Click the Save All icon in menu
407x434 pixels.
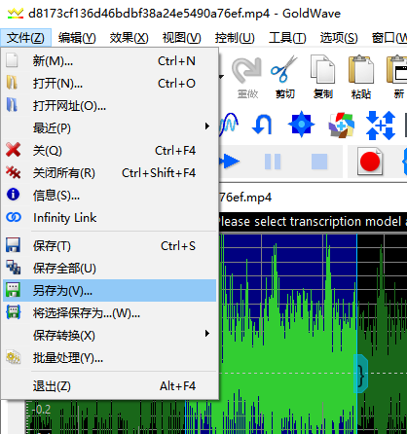click(x=13, y=268)
